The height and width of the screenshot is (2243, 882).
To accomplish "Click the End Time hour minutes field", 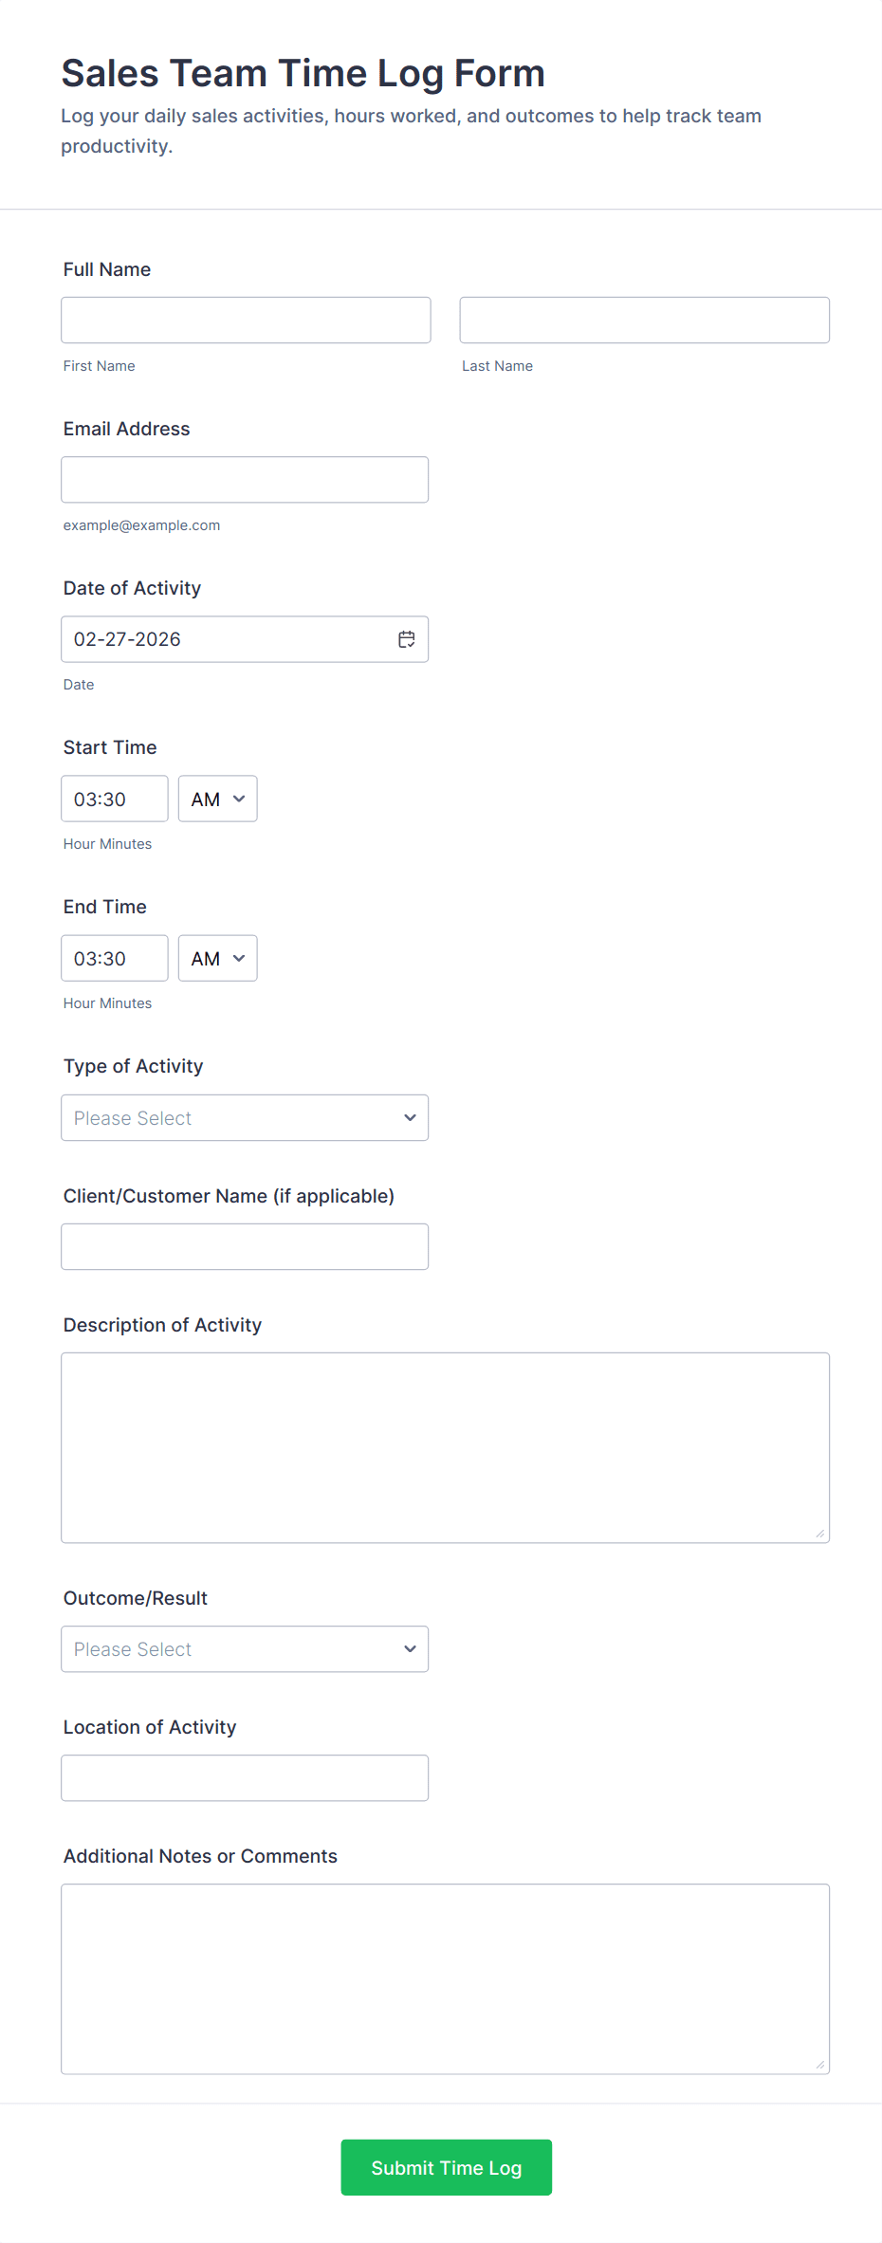I will 115,958.
